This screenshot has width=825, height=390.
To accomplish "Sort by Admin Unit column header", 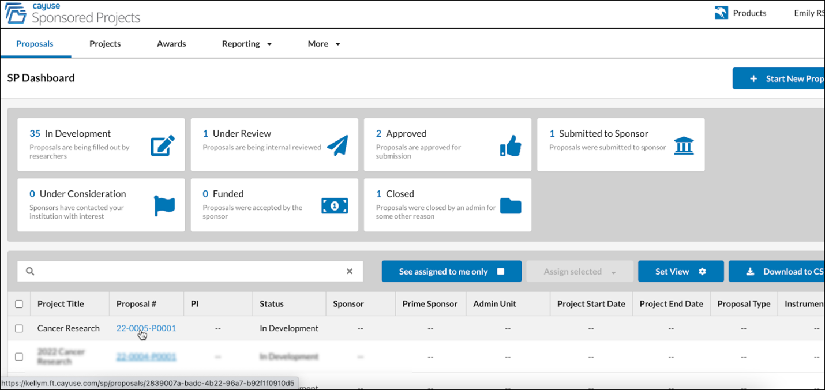I will click(494, 304).
